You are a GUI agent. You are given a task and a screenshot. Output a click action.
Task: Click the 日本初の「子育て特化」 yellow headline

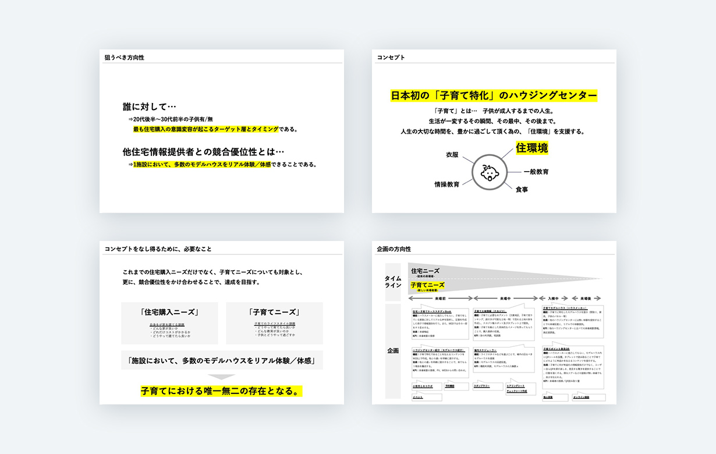pos(494,95)
